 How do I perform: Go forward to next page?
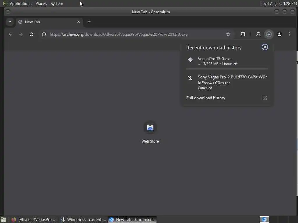coord(21,34)
